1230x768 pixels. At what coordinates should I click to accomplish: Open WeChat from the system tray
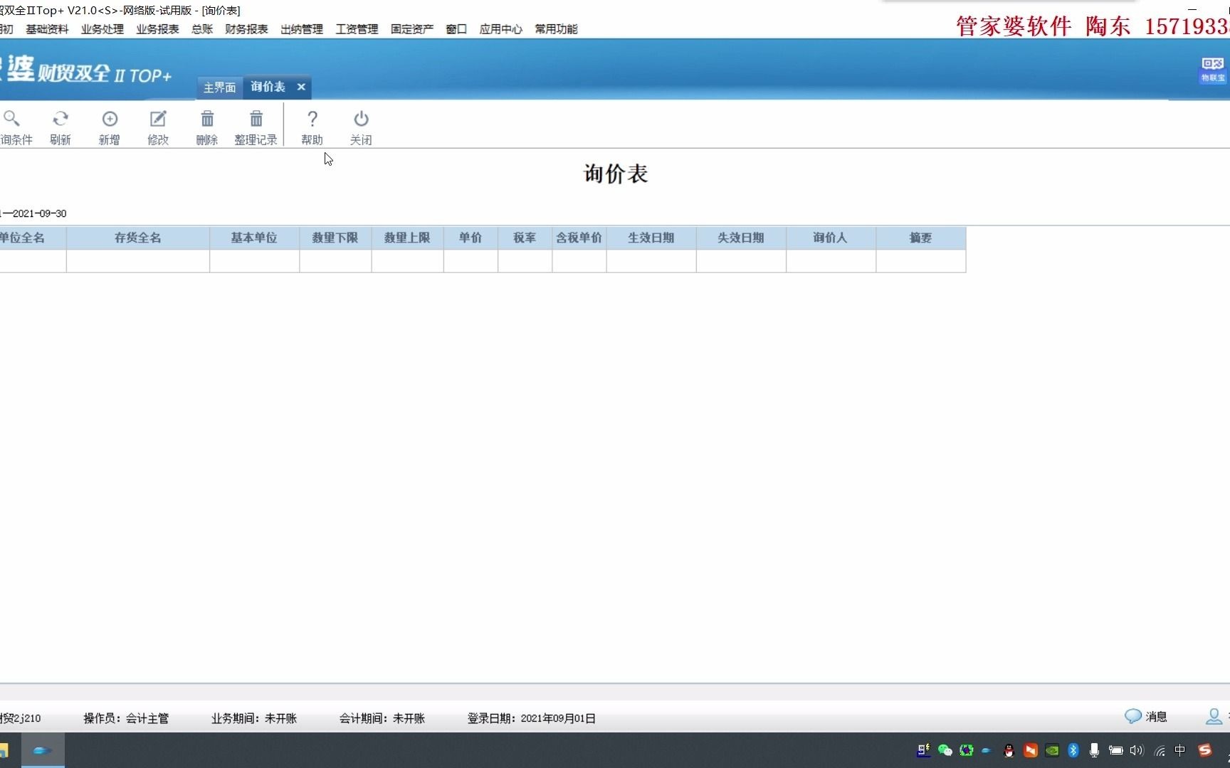point(945,750)
